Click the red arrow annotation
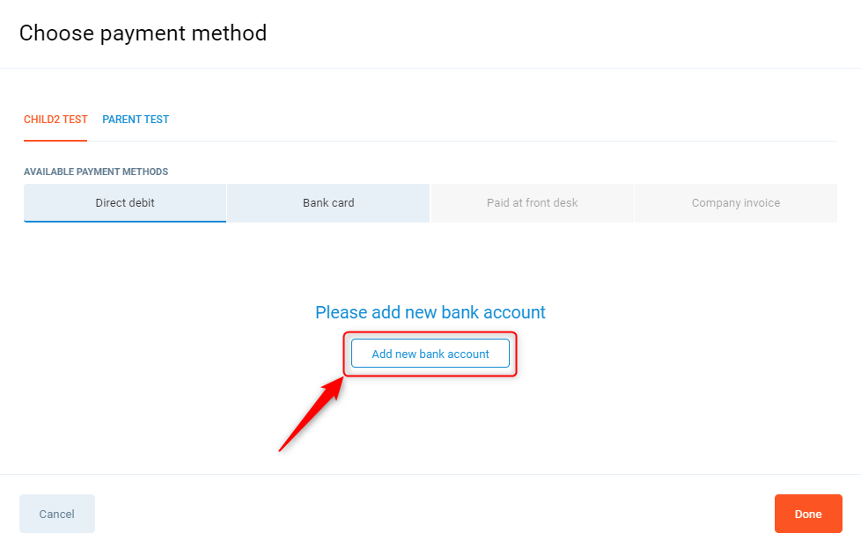This screenshot has width=861, height=555. pyautogui.click(x=309, y=415)
